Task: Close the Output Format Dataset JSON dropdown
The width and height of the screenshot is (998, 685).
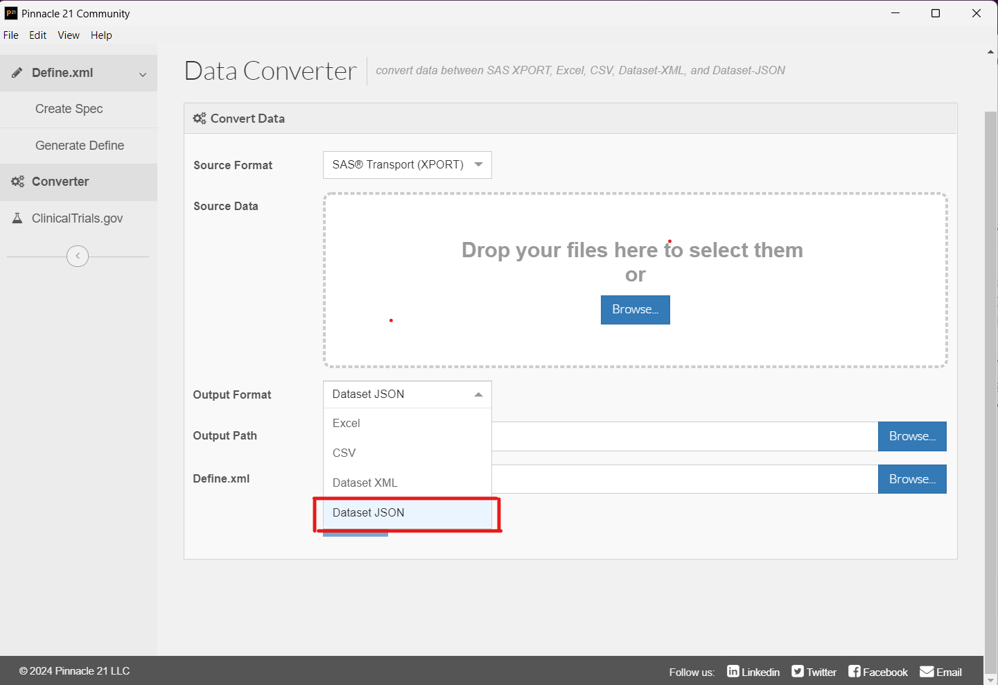Action: [x=408, y=394]
